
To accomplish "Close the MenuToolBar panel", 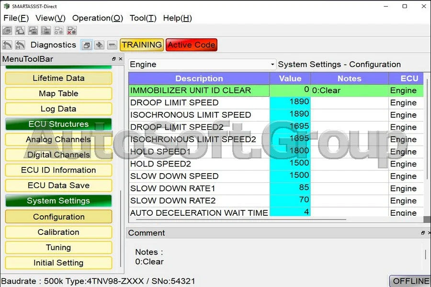I will click(x=120, y=59).
